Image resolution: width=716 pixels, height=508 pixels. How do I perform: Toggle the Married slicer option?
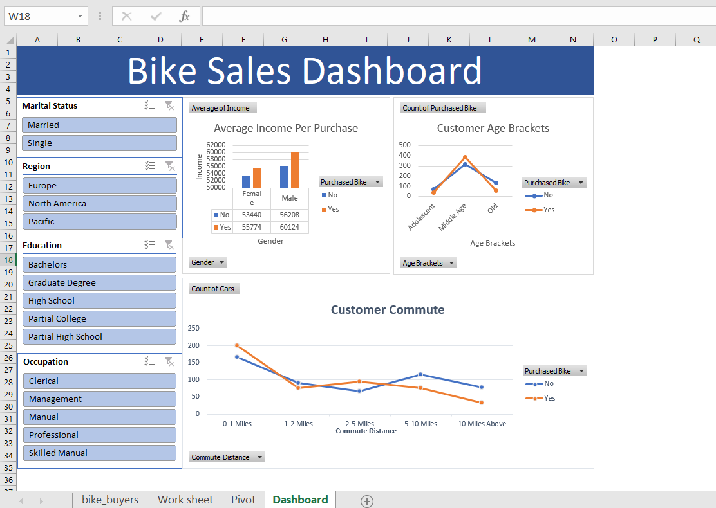click(99, 125)
